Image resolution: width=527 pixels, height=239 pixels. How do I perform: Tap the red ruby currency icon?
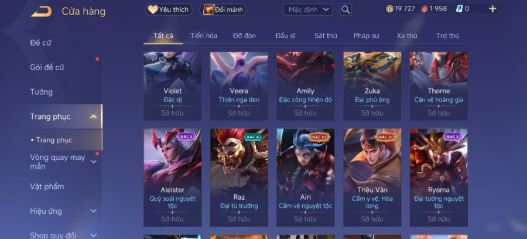pos(425,9)
